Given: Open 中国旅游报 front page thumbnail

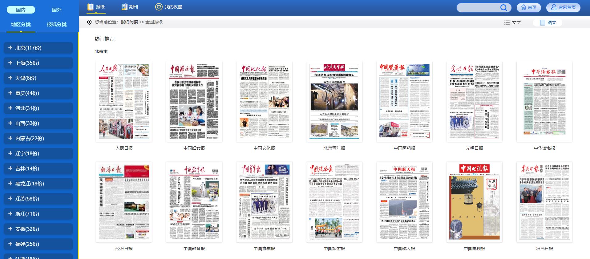Looking at the screenshot, I should coord(334,202).
